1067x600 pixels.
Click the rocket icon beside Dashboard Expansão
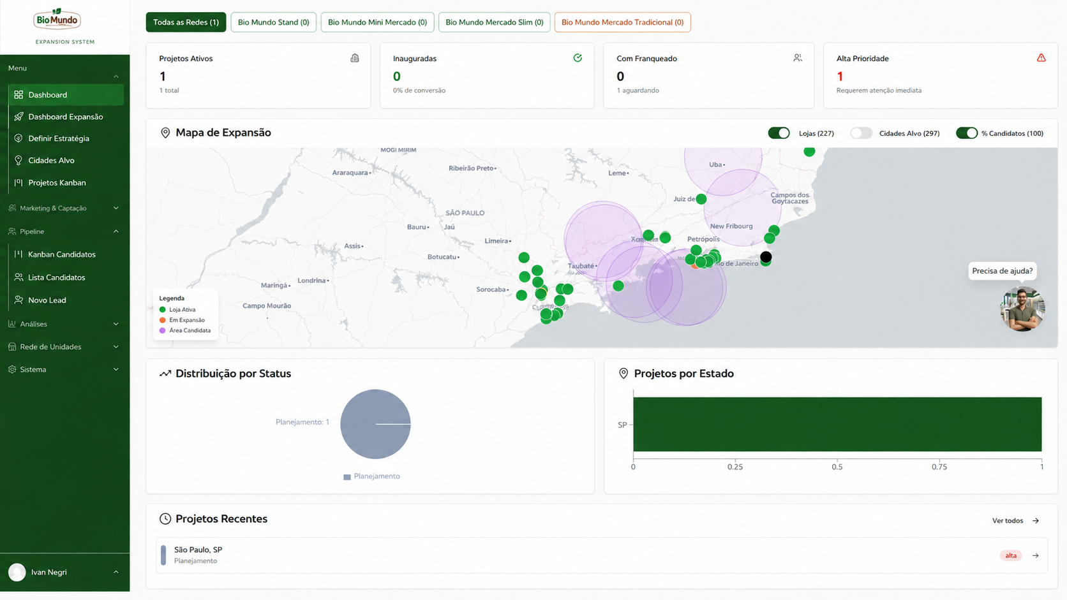click(19, 117)
